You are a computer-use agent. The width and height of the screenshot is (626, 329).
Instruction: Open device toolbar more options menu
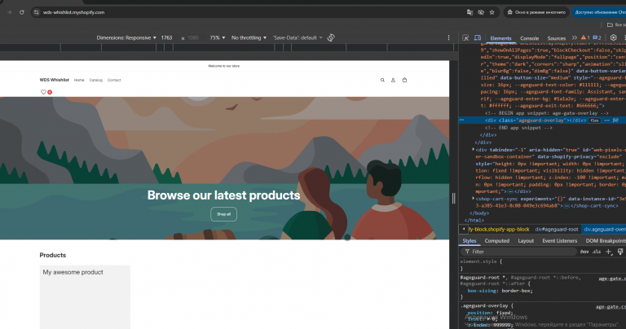pos(448,38)
